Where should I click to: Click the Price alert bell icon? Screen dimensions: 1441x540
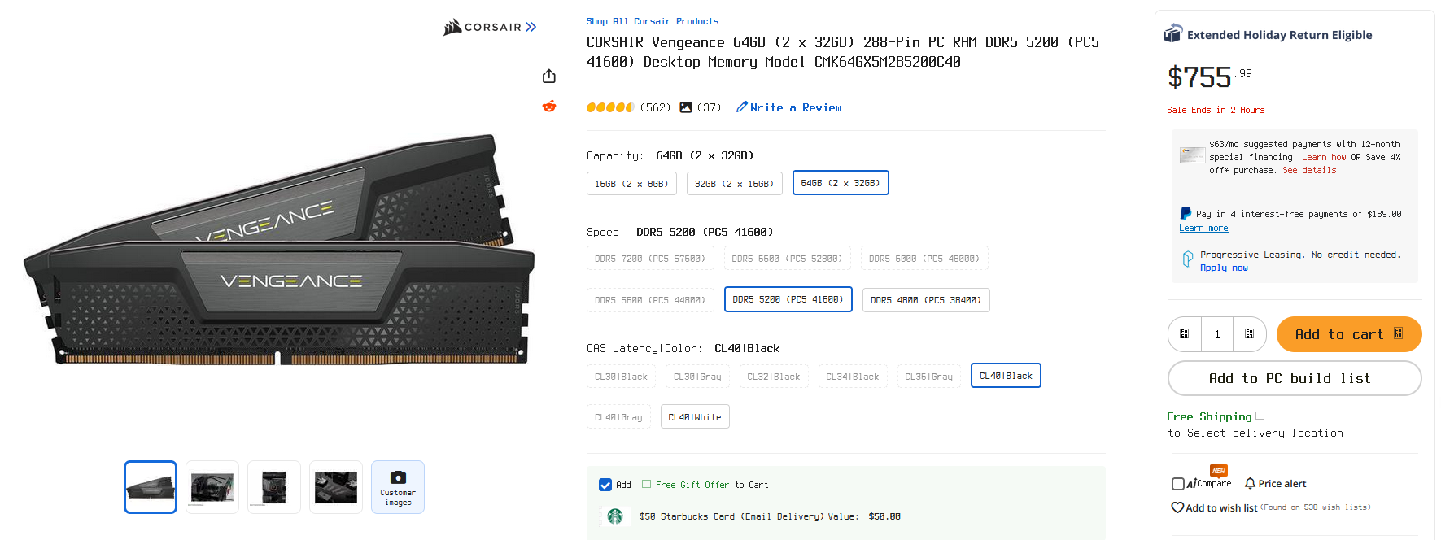[x=1250, y=483]
